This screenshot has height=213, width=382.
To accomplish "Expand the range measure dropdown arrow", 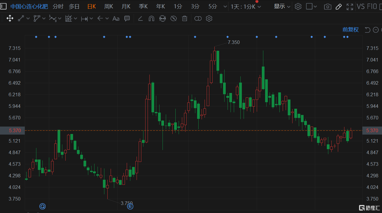I will (x=91, y=19).
